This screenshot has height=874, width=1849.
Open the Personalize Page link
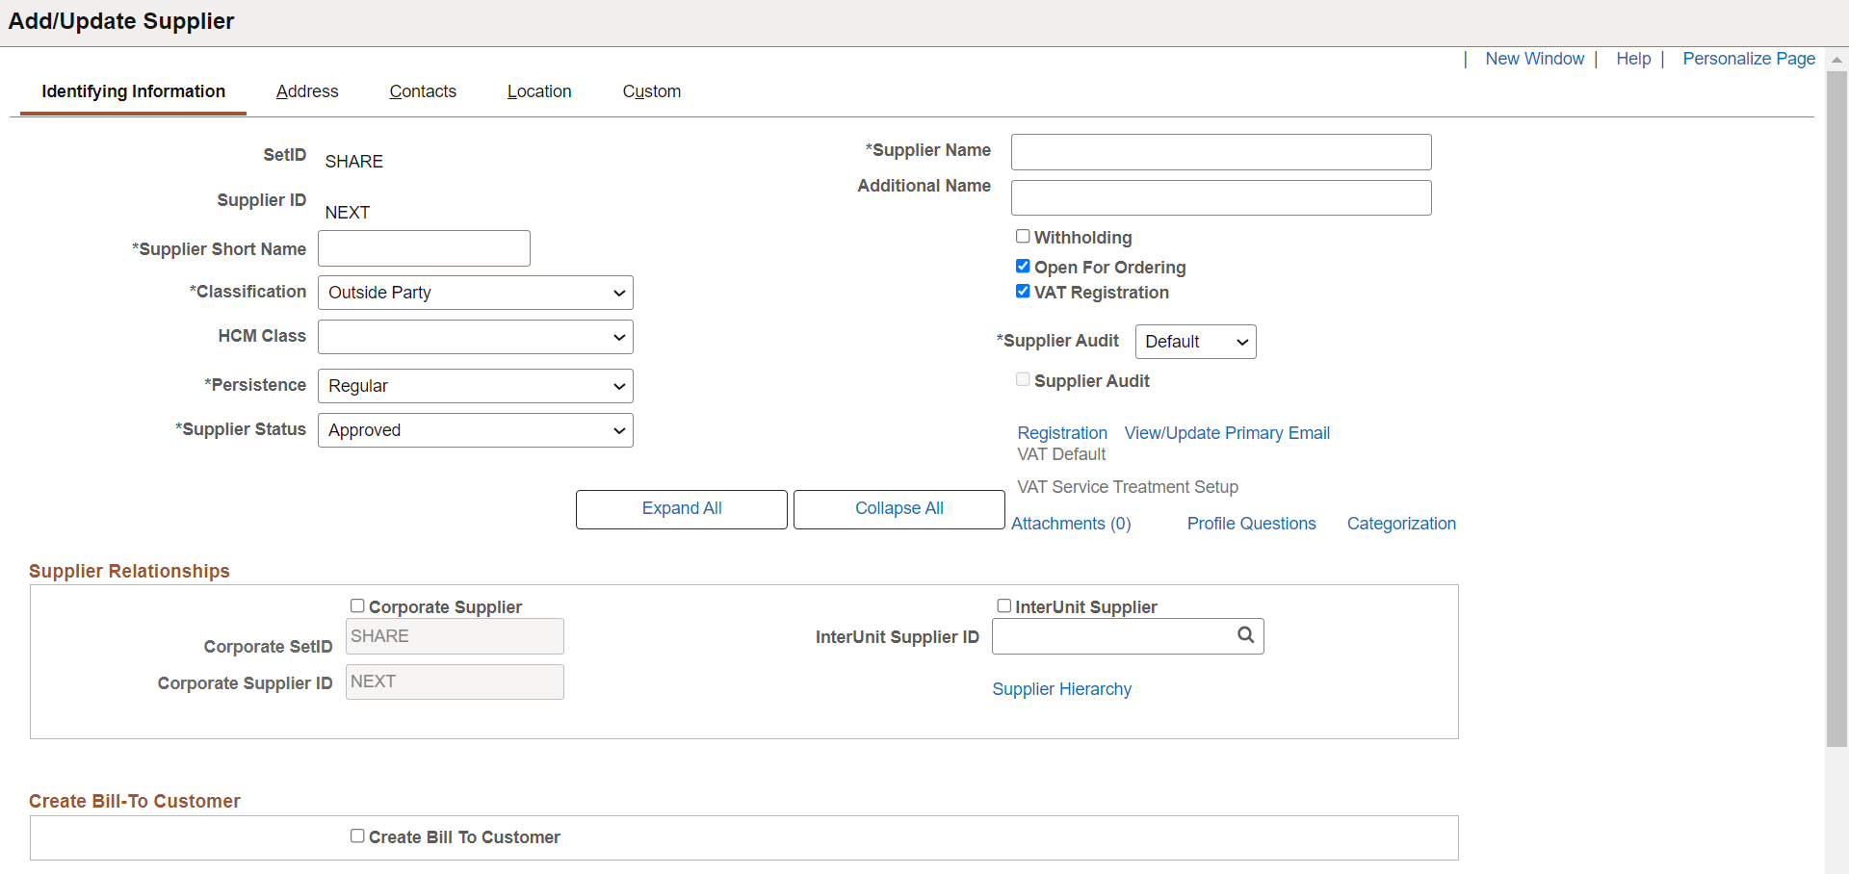coord(1749,59)
